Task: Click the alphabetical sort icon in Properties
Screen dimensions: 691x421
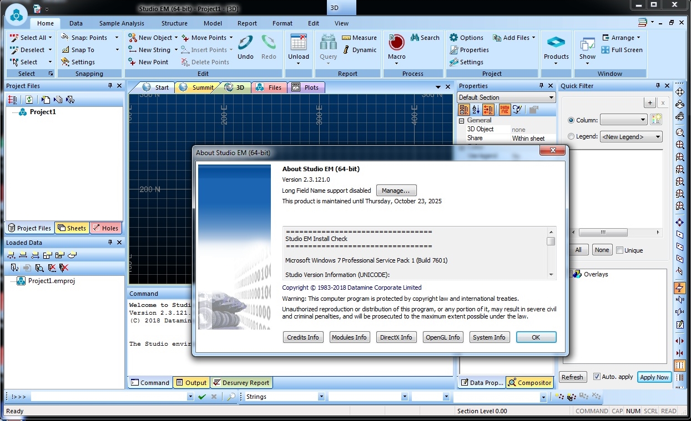Action: [x=476, y=110]
